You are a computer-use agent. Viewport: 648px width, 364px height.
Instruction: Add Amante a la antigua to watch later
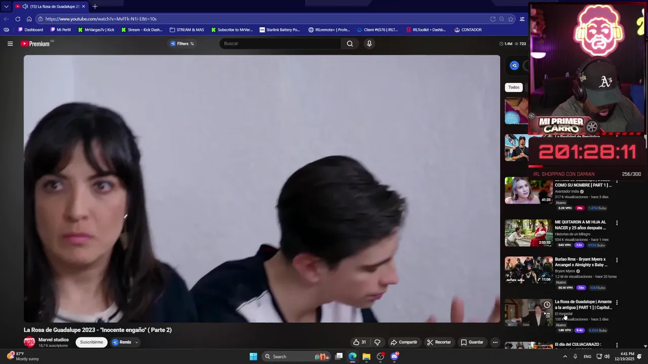pyautogui.click(x=547, y=305)
